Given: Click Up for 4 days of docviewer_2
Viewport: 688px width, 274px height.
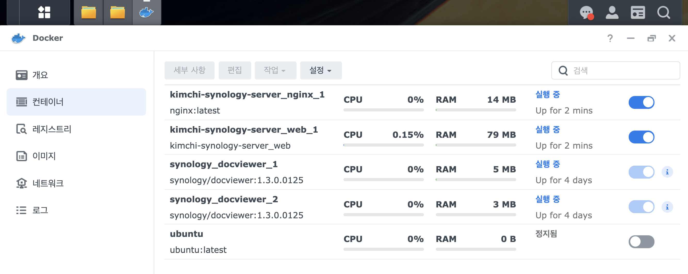Looking at the screenshot, I should 563,215.
